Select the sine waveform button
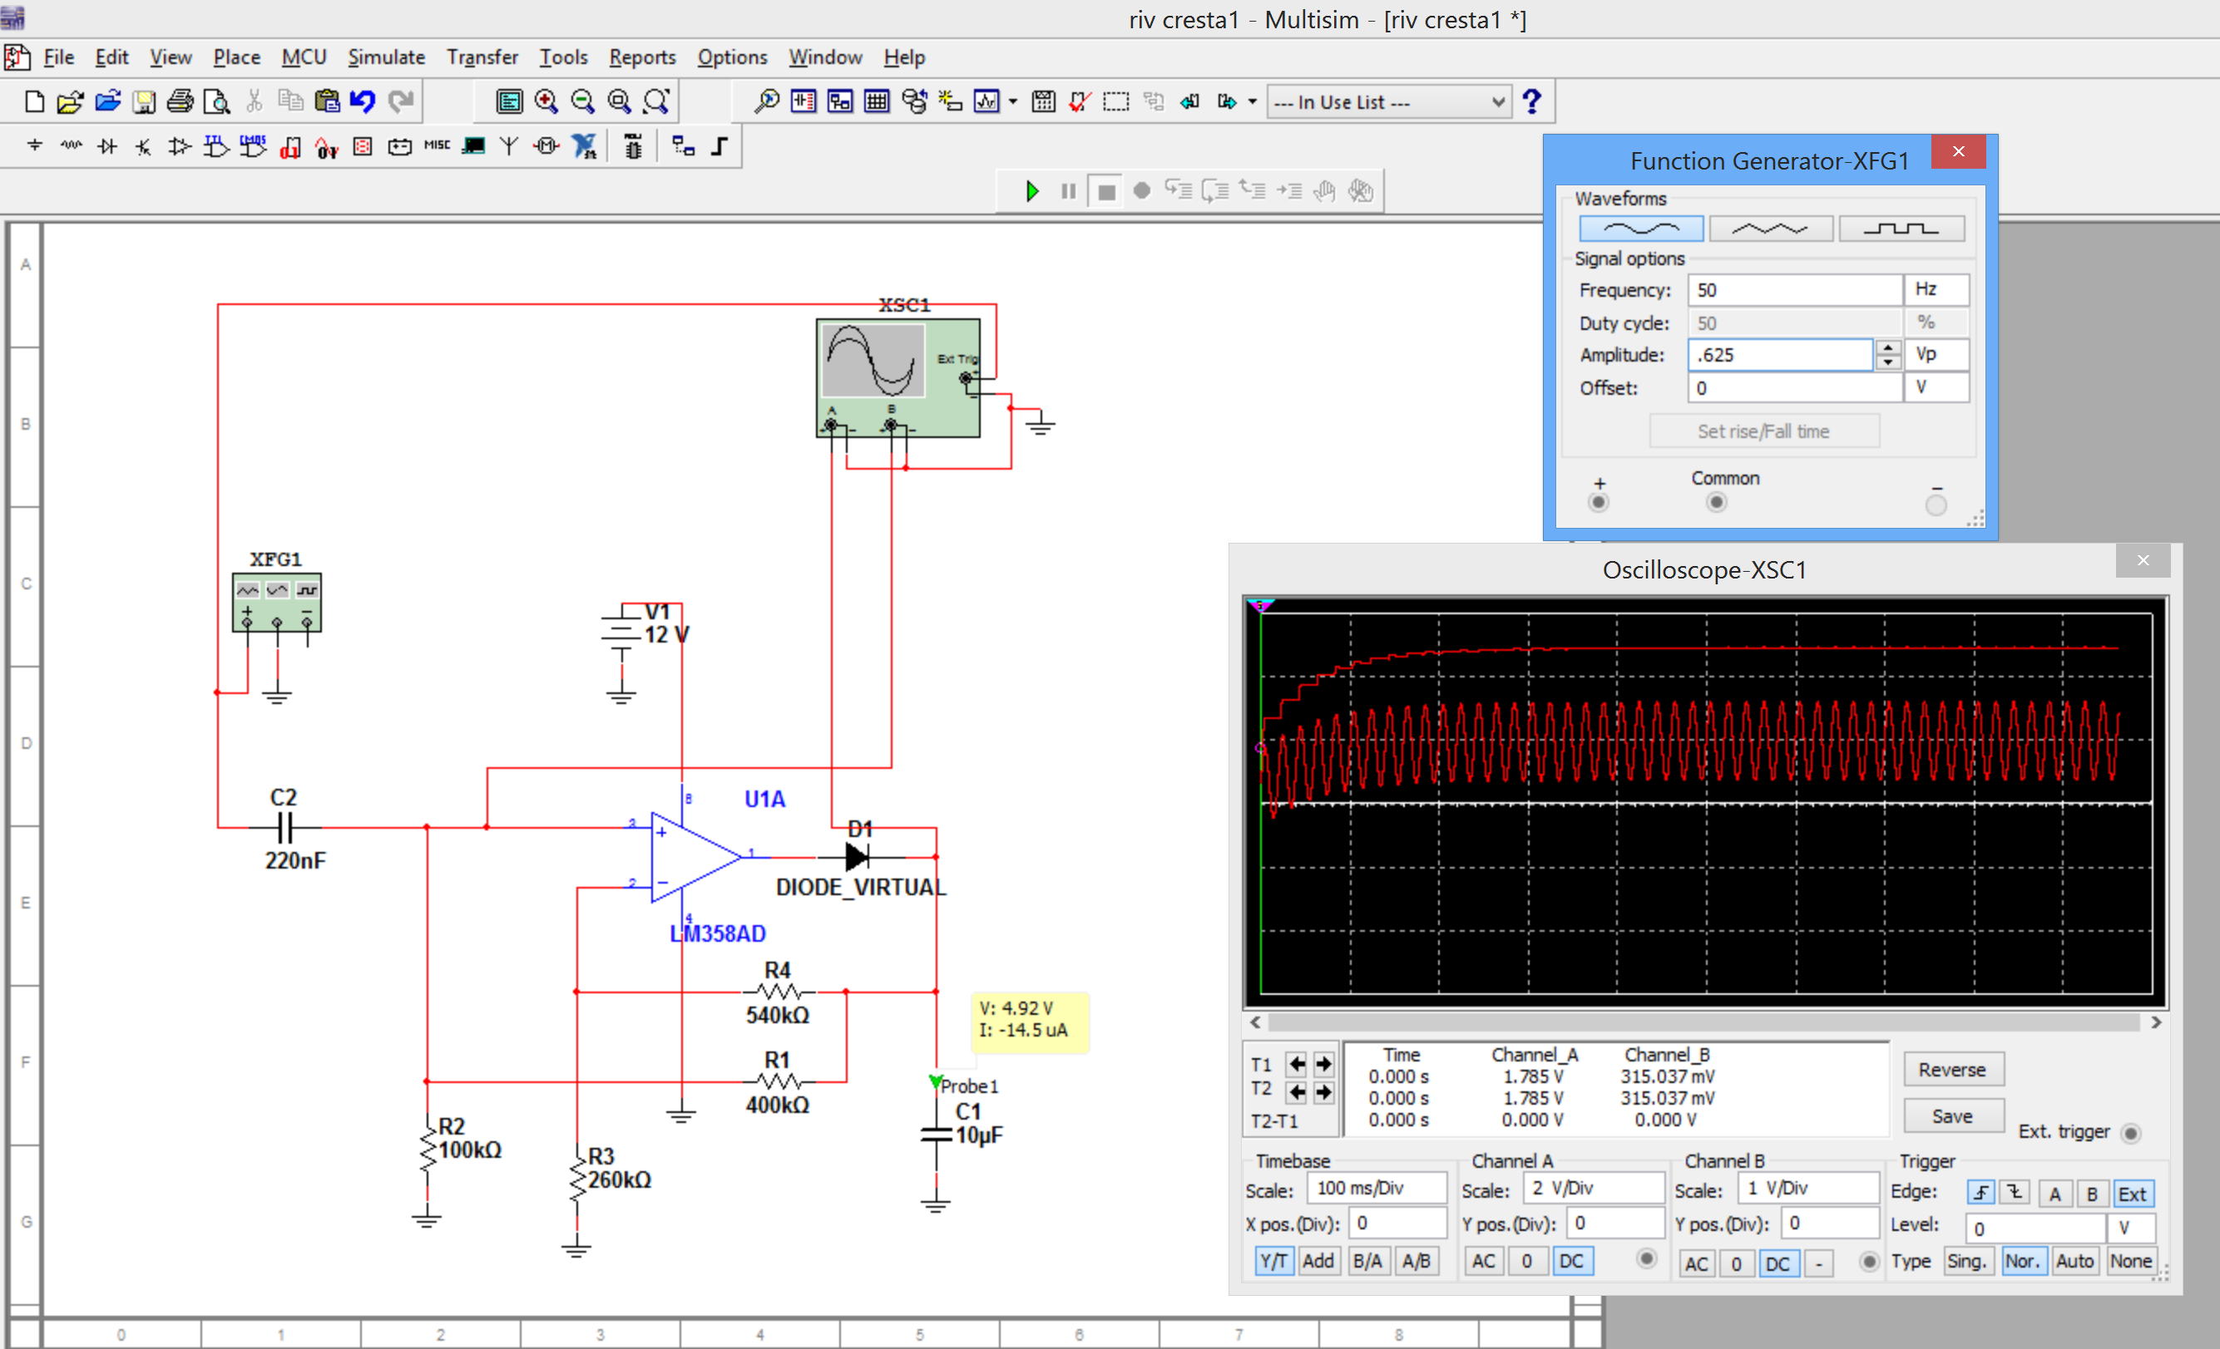Viewport: 2220px width, 1349px height. [x=1641, y=229]
